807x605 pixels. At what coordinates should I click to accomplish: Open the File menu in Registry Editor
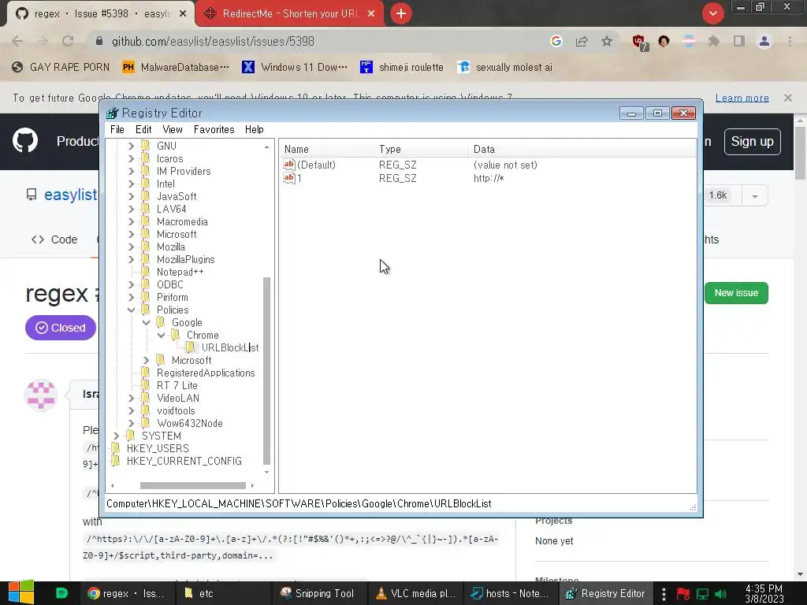pos(117,130)
